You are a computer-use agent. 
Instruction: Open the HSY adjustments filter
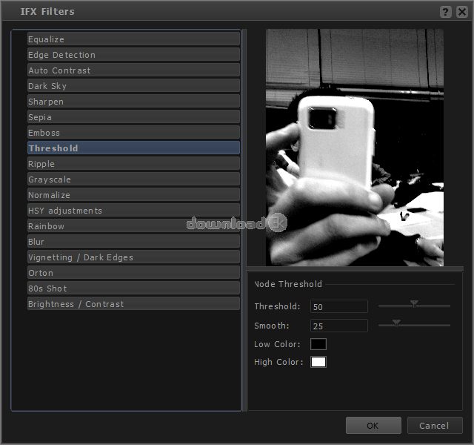pyautogui.click(x=133, y=211)
